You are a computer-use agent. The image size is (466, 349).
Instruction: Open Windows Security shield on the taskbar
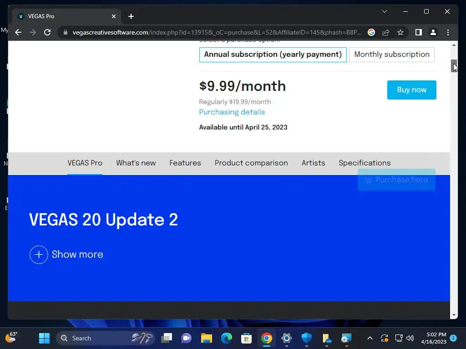click(306, 338)
